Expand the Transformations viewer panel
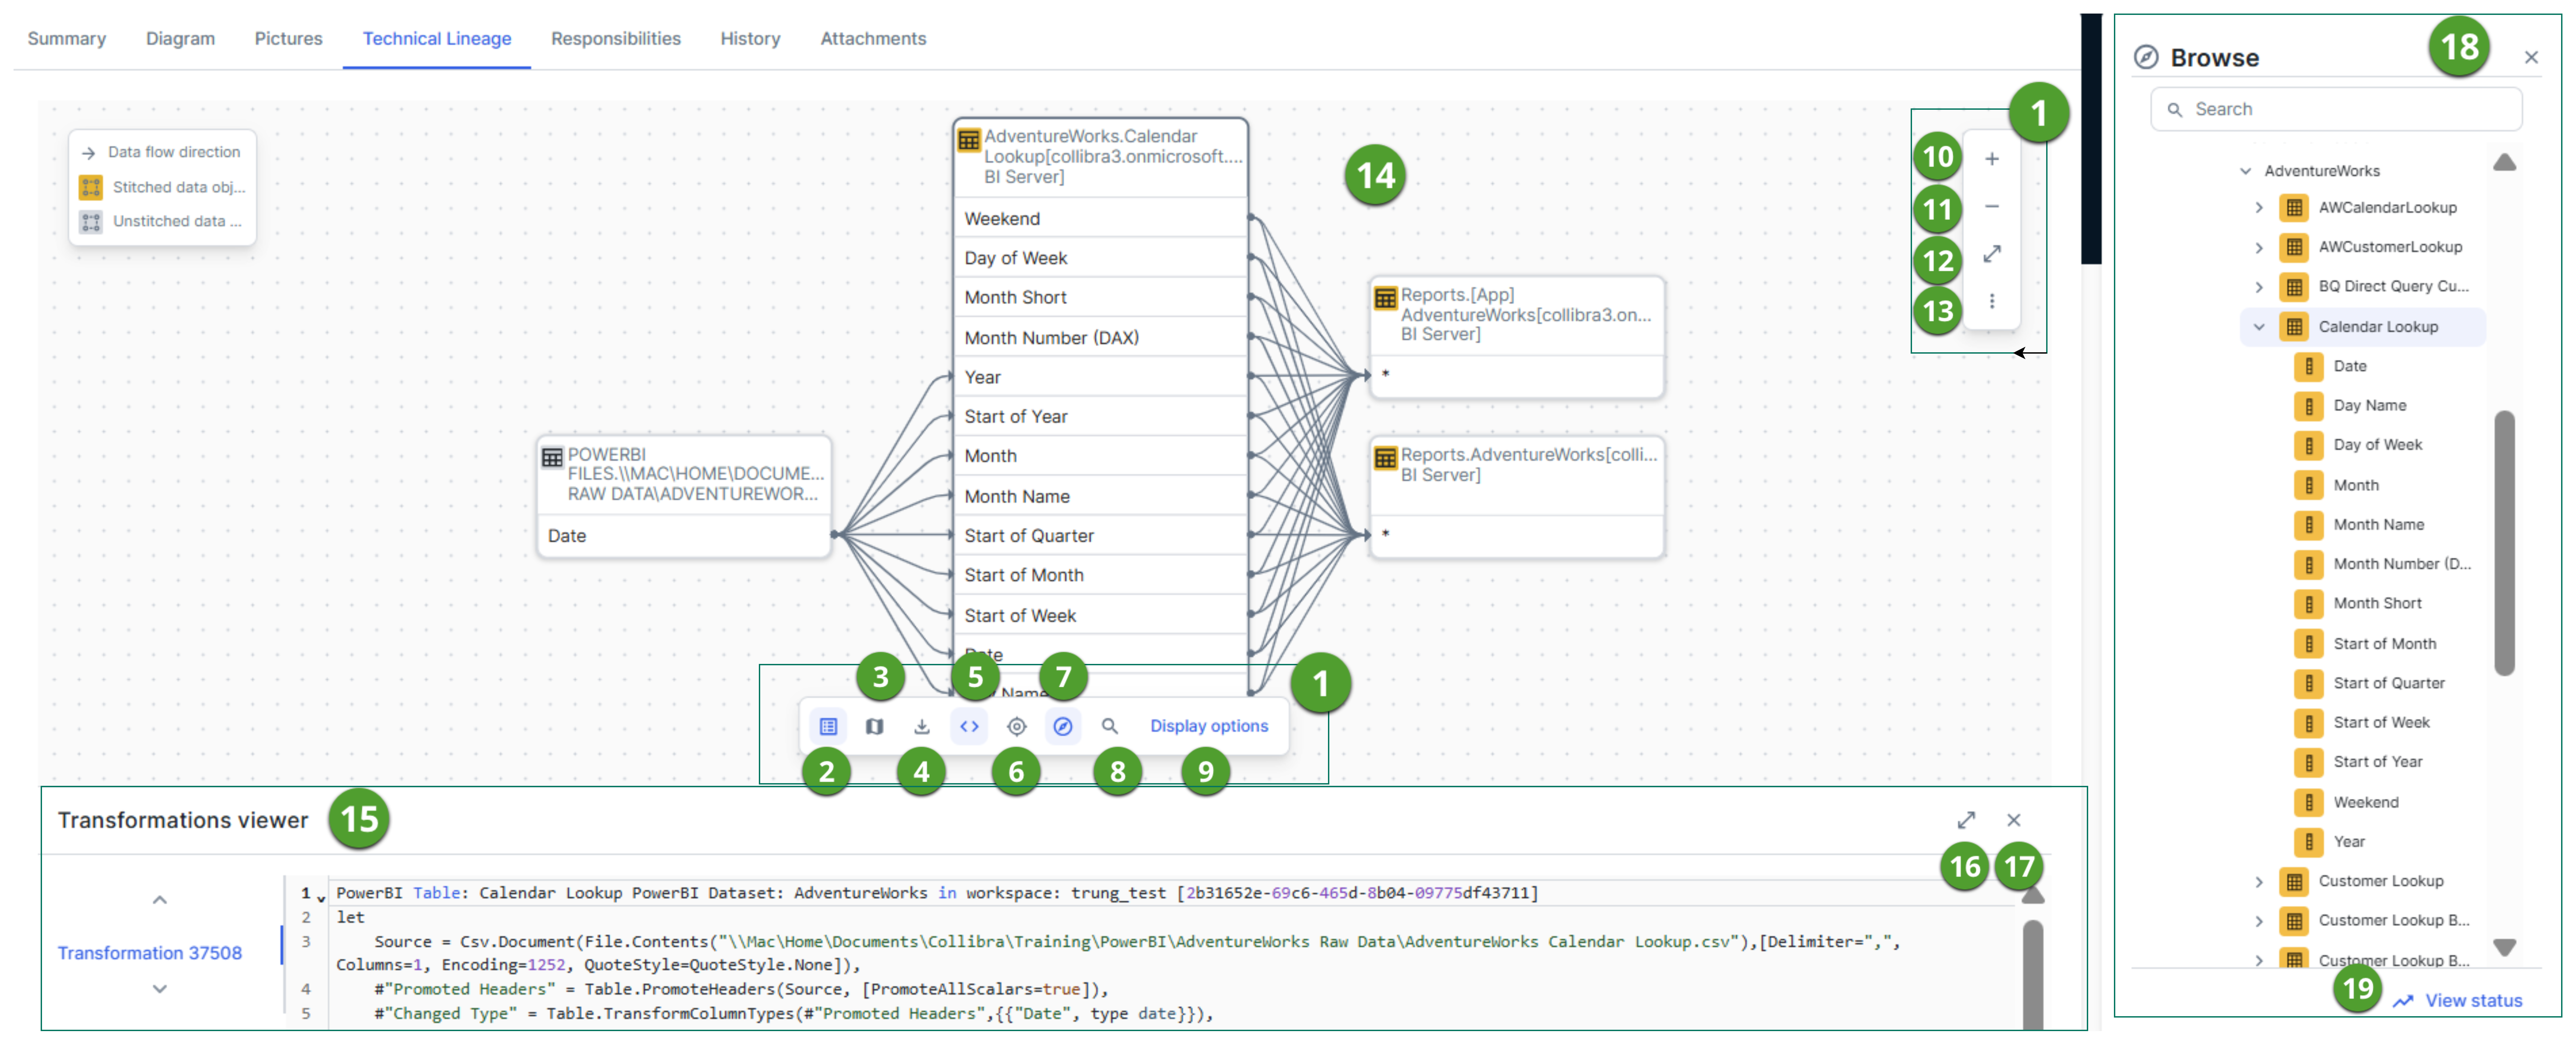This screenshot has width=2576, height=1046. click(x=1966, y=820)
